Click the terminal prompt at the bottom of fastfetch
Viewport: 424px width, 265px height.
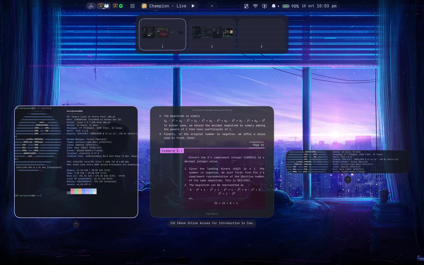point(28,196)
